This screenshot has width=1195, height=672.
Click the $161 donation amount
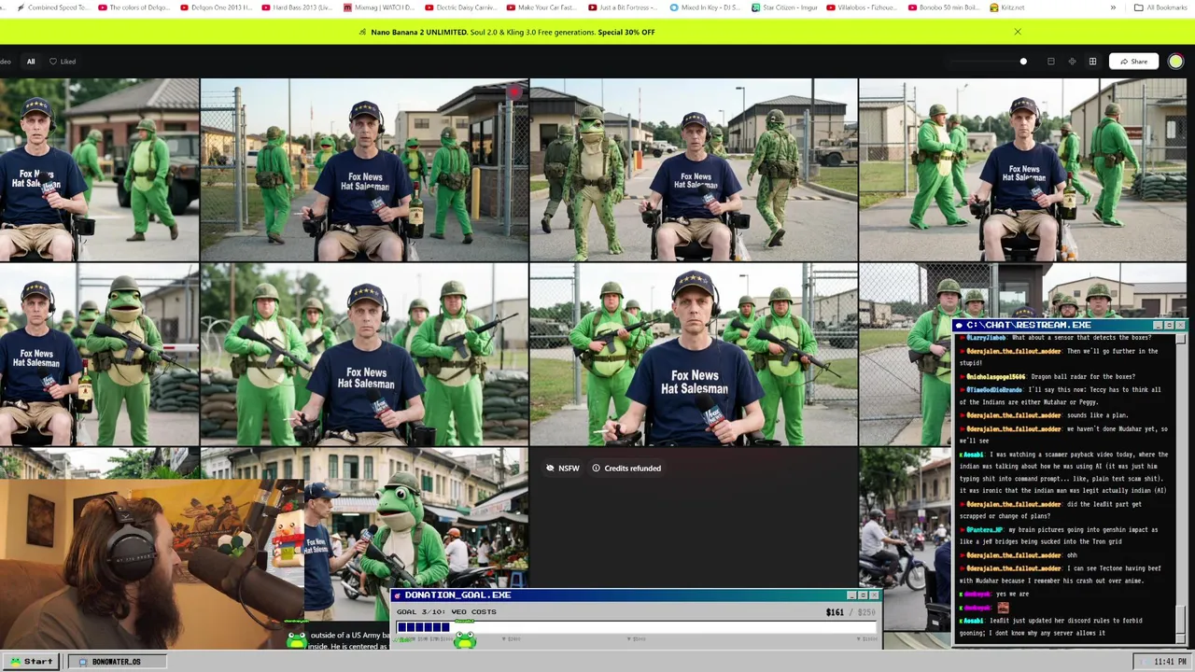[835, 612]
